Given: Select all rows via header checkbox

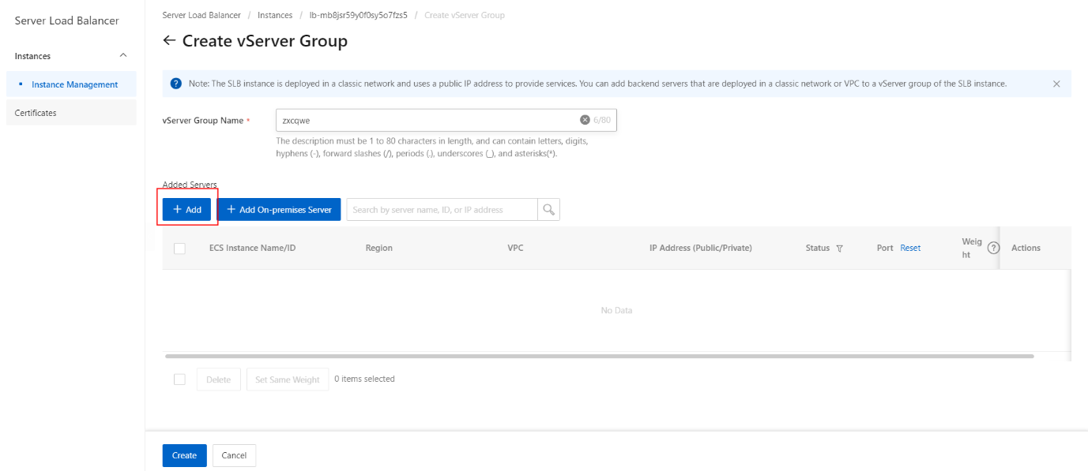Looking at the screenshot, I should coord(179,248).
